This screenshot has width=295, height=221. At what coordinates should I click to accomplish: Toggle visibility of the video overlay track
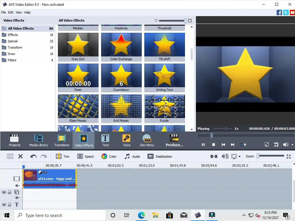tap(4, 192)
